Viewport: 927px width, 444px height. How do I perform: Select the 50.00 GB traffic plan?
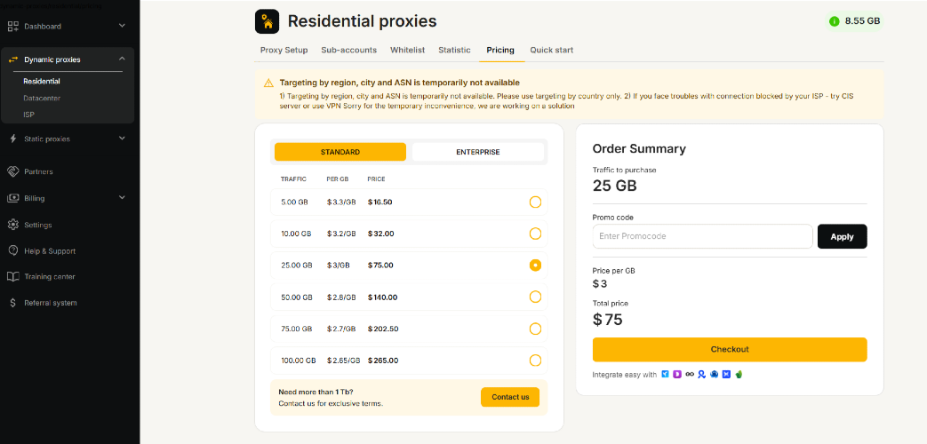(x=535, y=297)
